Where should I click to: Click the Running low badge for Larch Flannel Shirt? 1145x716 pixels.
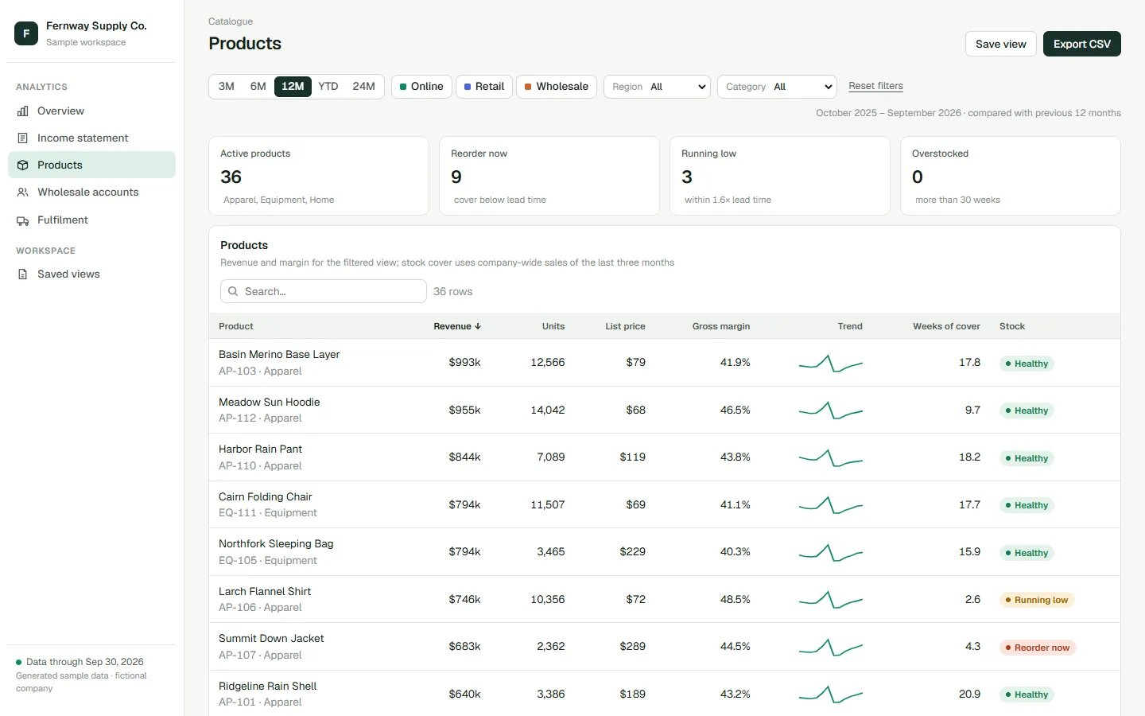click(x=1037, y=600)
